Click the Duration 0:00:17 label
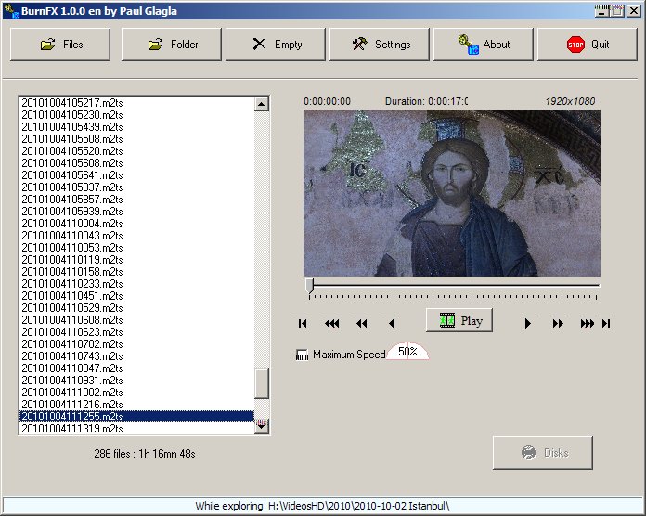 pos(426,101)
